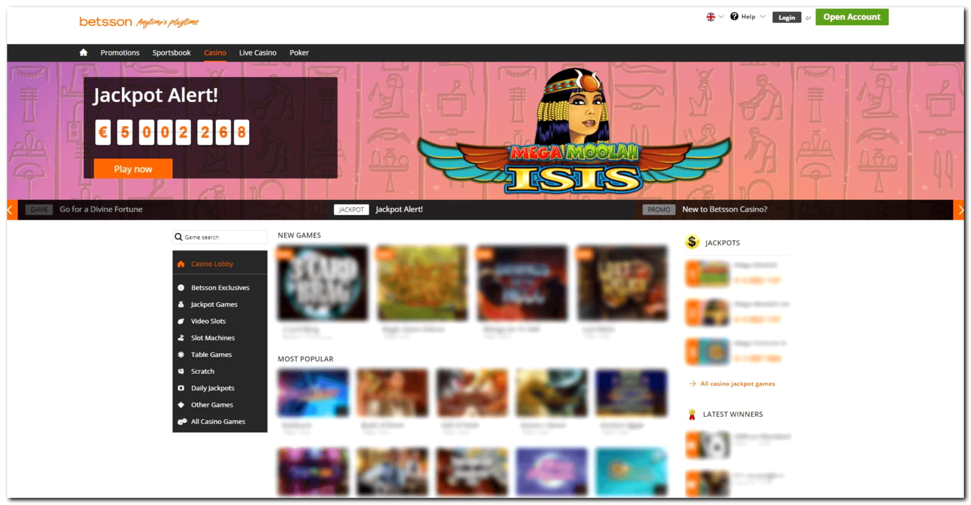The height and width of the screenshot is (505, 971).
Task: Click the Jackpots dollar coin icon
Action: pyautogui.click(x=692, y=242)
